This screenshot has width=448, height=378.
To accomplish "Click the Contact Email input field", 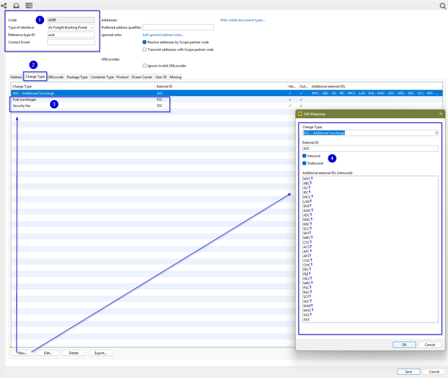I will 71,42.
